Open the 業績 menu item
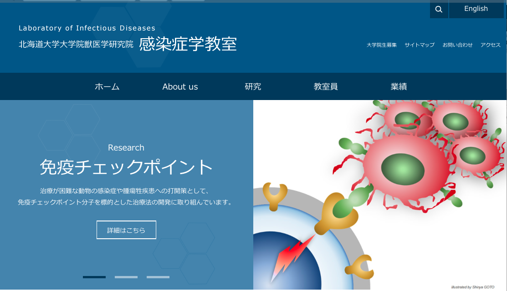The width and height of the screenshot is (507, 291). 399,86
